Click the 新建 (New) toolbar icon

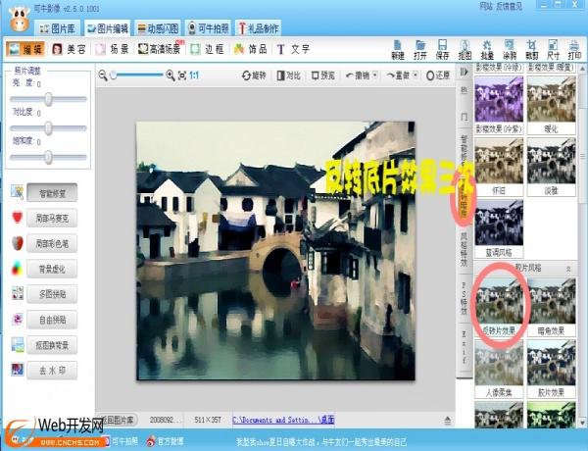point(397,48)
